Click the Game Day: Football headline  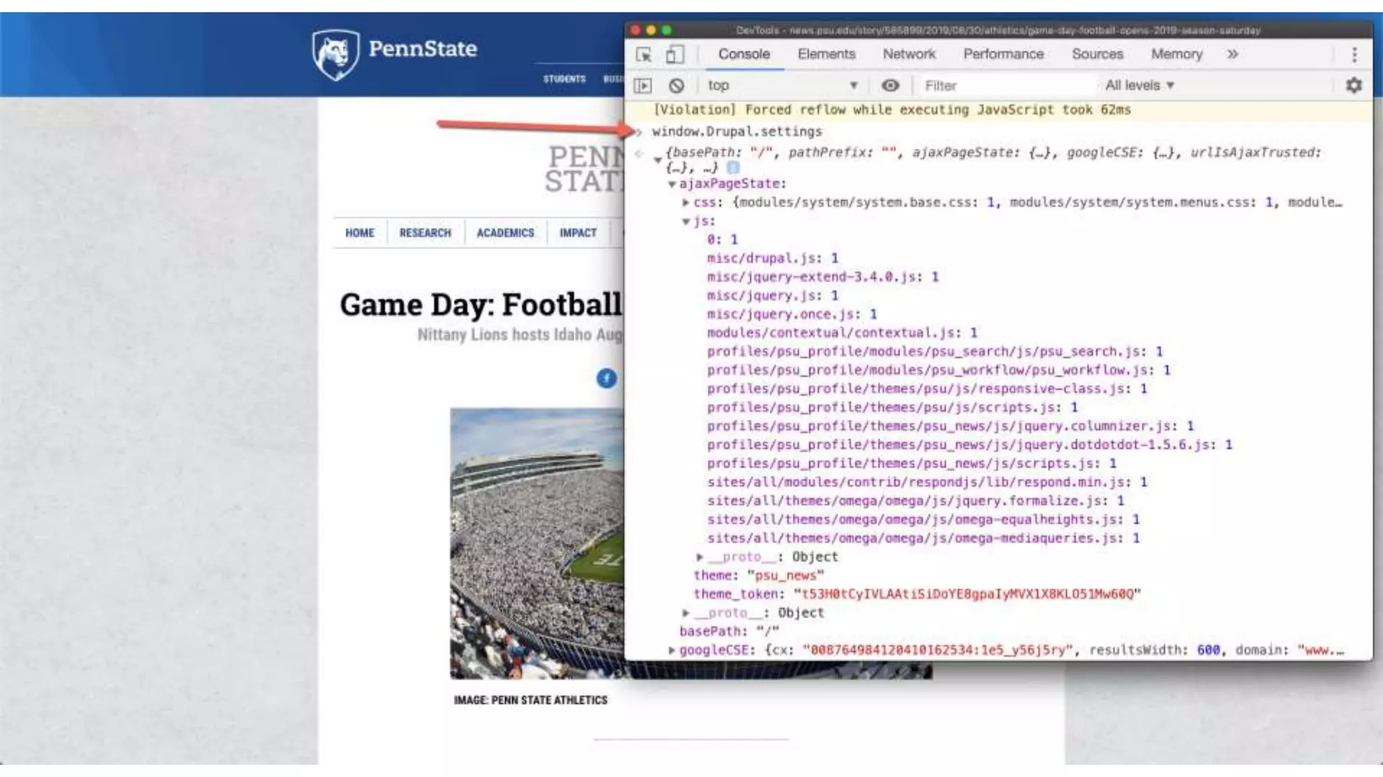[x=481, y=304]
